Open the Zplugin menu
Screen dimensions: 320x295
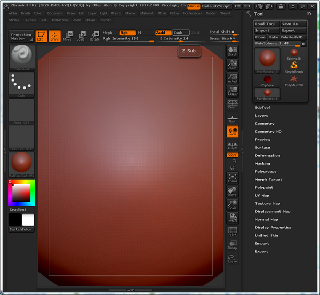(x=90, y=20)
